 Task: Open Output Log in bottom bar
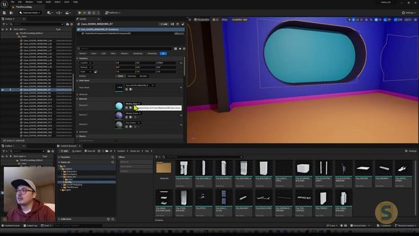click(30, 226)
